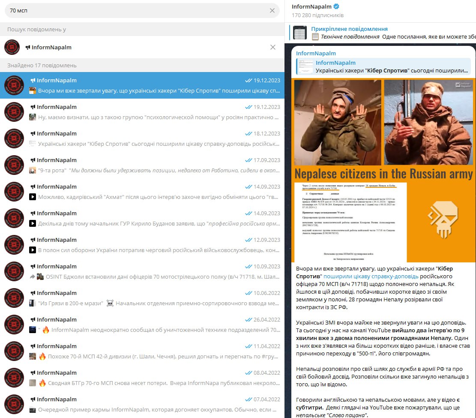
Task: Clear the search field with X icon
Action: tap(272, 11)
